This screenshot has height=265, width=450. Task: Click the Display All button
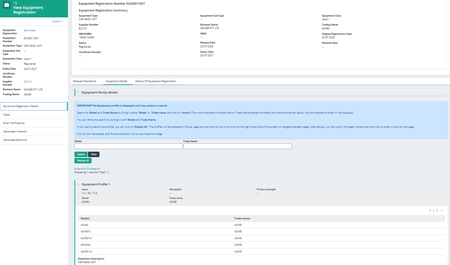(83, 161)
